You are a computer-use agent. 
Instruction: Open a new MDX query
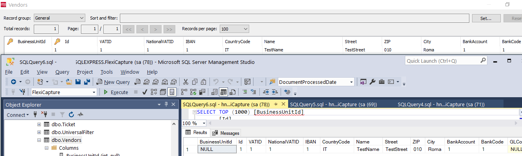(146, 82)
